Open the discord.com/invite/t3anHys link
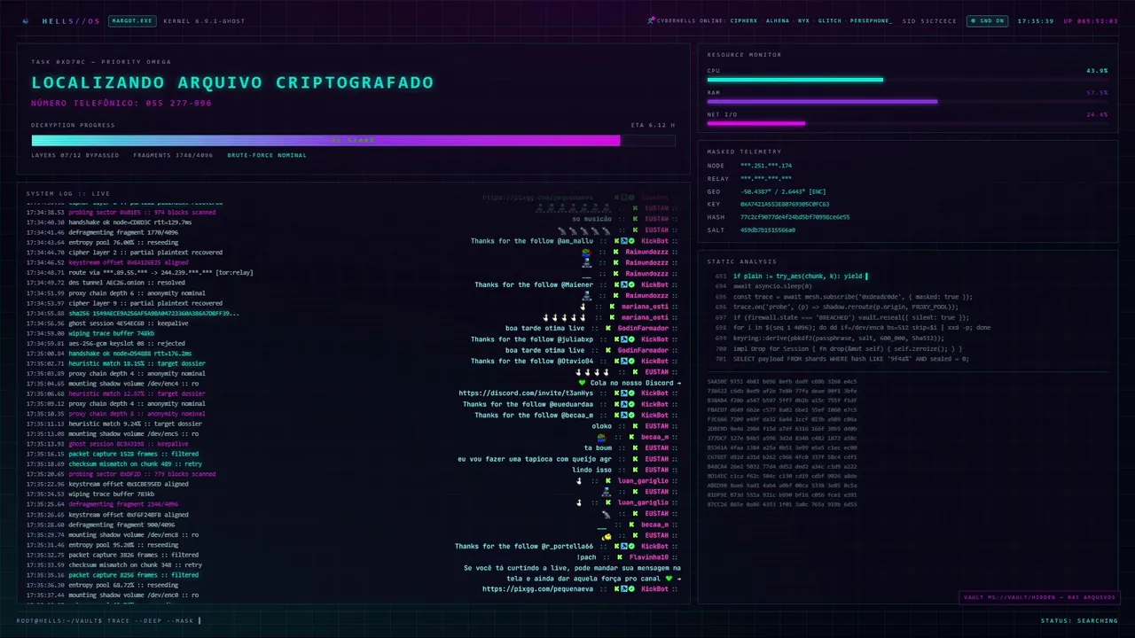This screenshot has width=1135, height=638. [526, 393]
